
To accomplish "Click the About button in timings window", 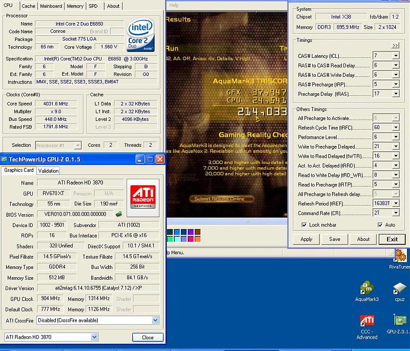I will pos(363,239).
